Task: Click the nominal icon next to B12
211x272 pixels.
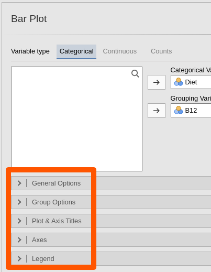Action: pyautogui.click(x=179, y=110)
